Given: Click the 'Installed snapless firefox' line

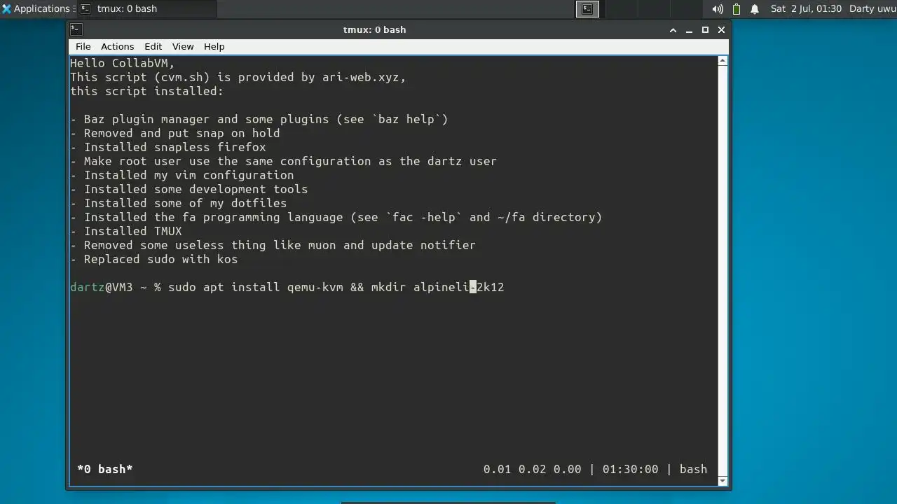Looking at the screenshot, I should pyautogui.click(x=167, y=147).
